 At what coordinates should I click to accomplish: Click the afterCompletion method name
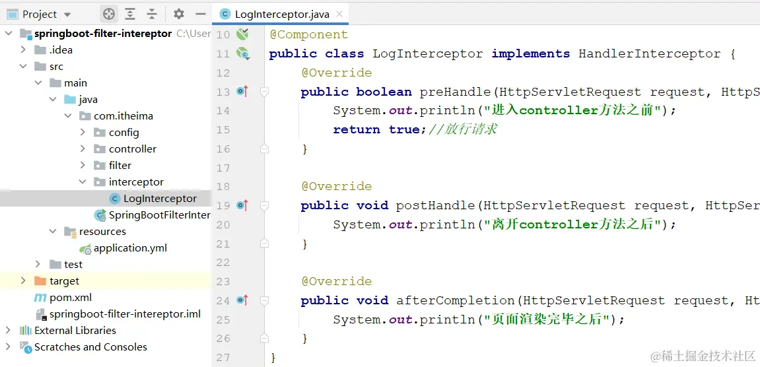click(x=455, y=300)
